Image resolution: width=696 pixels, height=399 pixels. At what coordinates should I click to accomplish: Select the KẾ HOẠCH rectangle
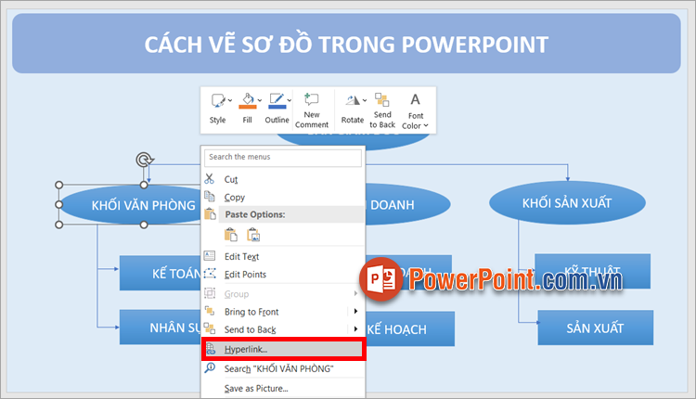[x=409, y=328]
